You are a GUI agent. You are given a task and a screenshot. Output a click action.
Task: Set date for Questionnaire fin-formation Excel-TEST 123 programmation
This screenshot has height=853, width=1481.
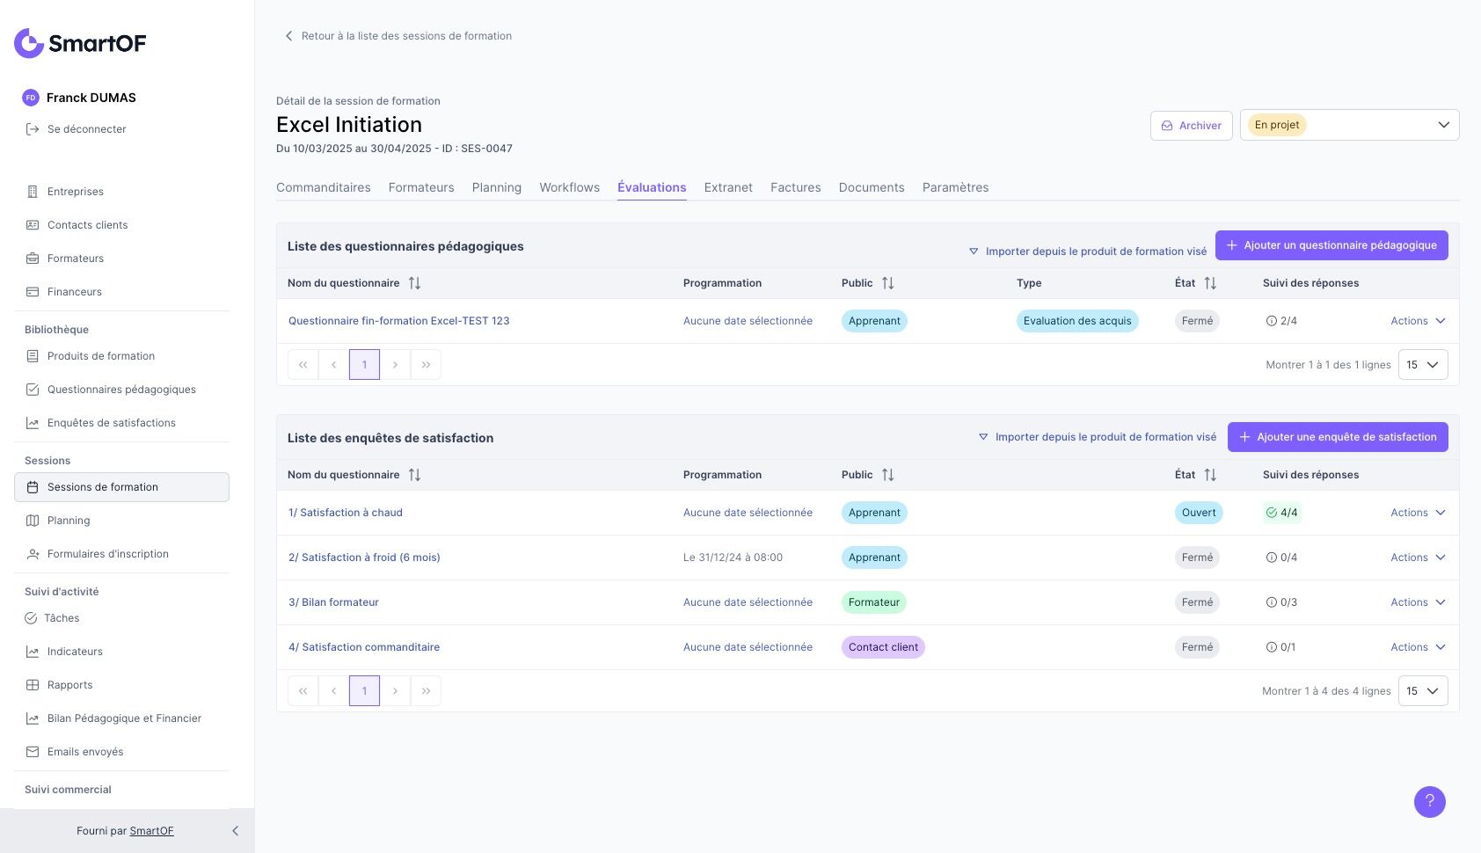748,321
